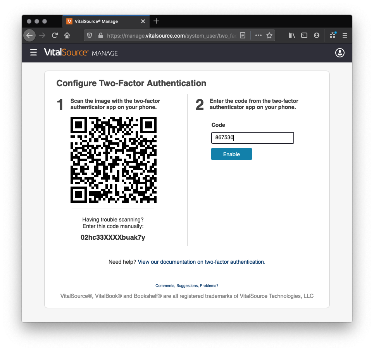Image resolution: width=374 pixels, height=351 pixels.
Task: Open the Firefox application menu
Action: (345, 35)
